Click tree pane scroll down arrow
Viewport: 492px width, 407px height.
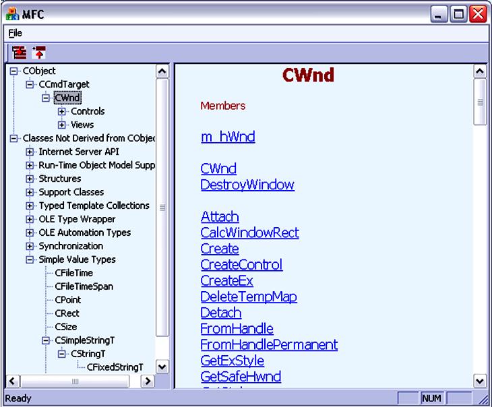[162, 367]
